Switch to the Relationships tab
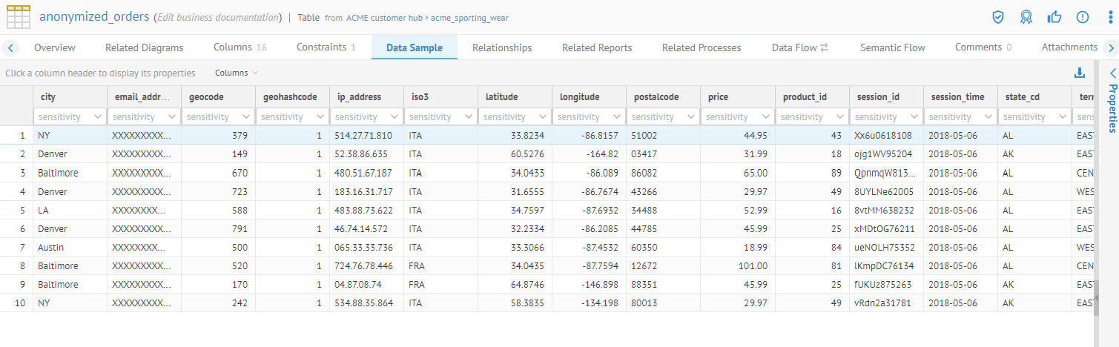The width and height of the screenshot is (1119, 347). pyautogui.click(x=502, y=47)
